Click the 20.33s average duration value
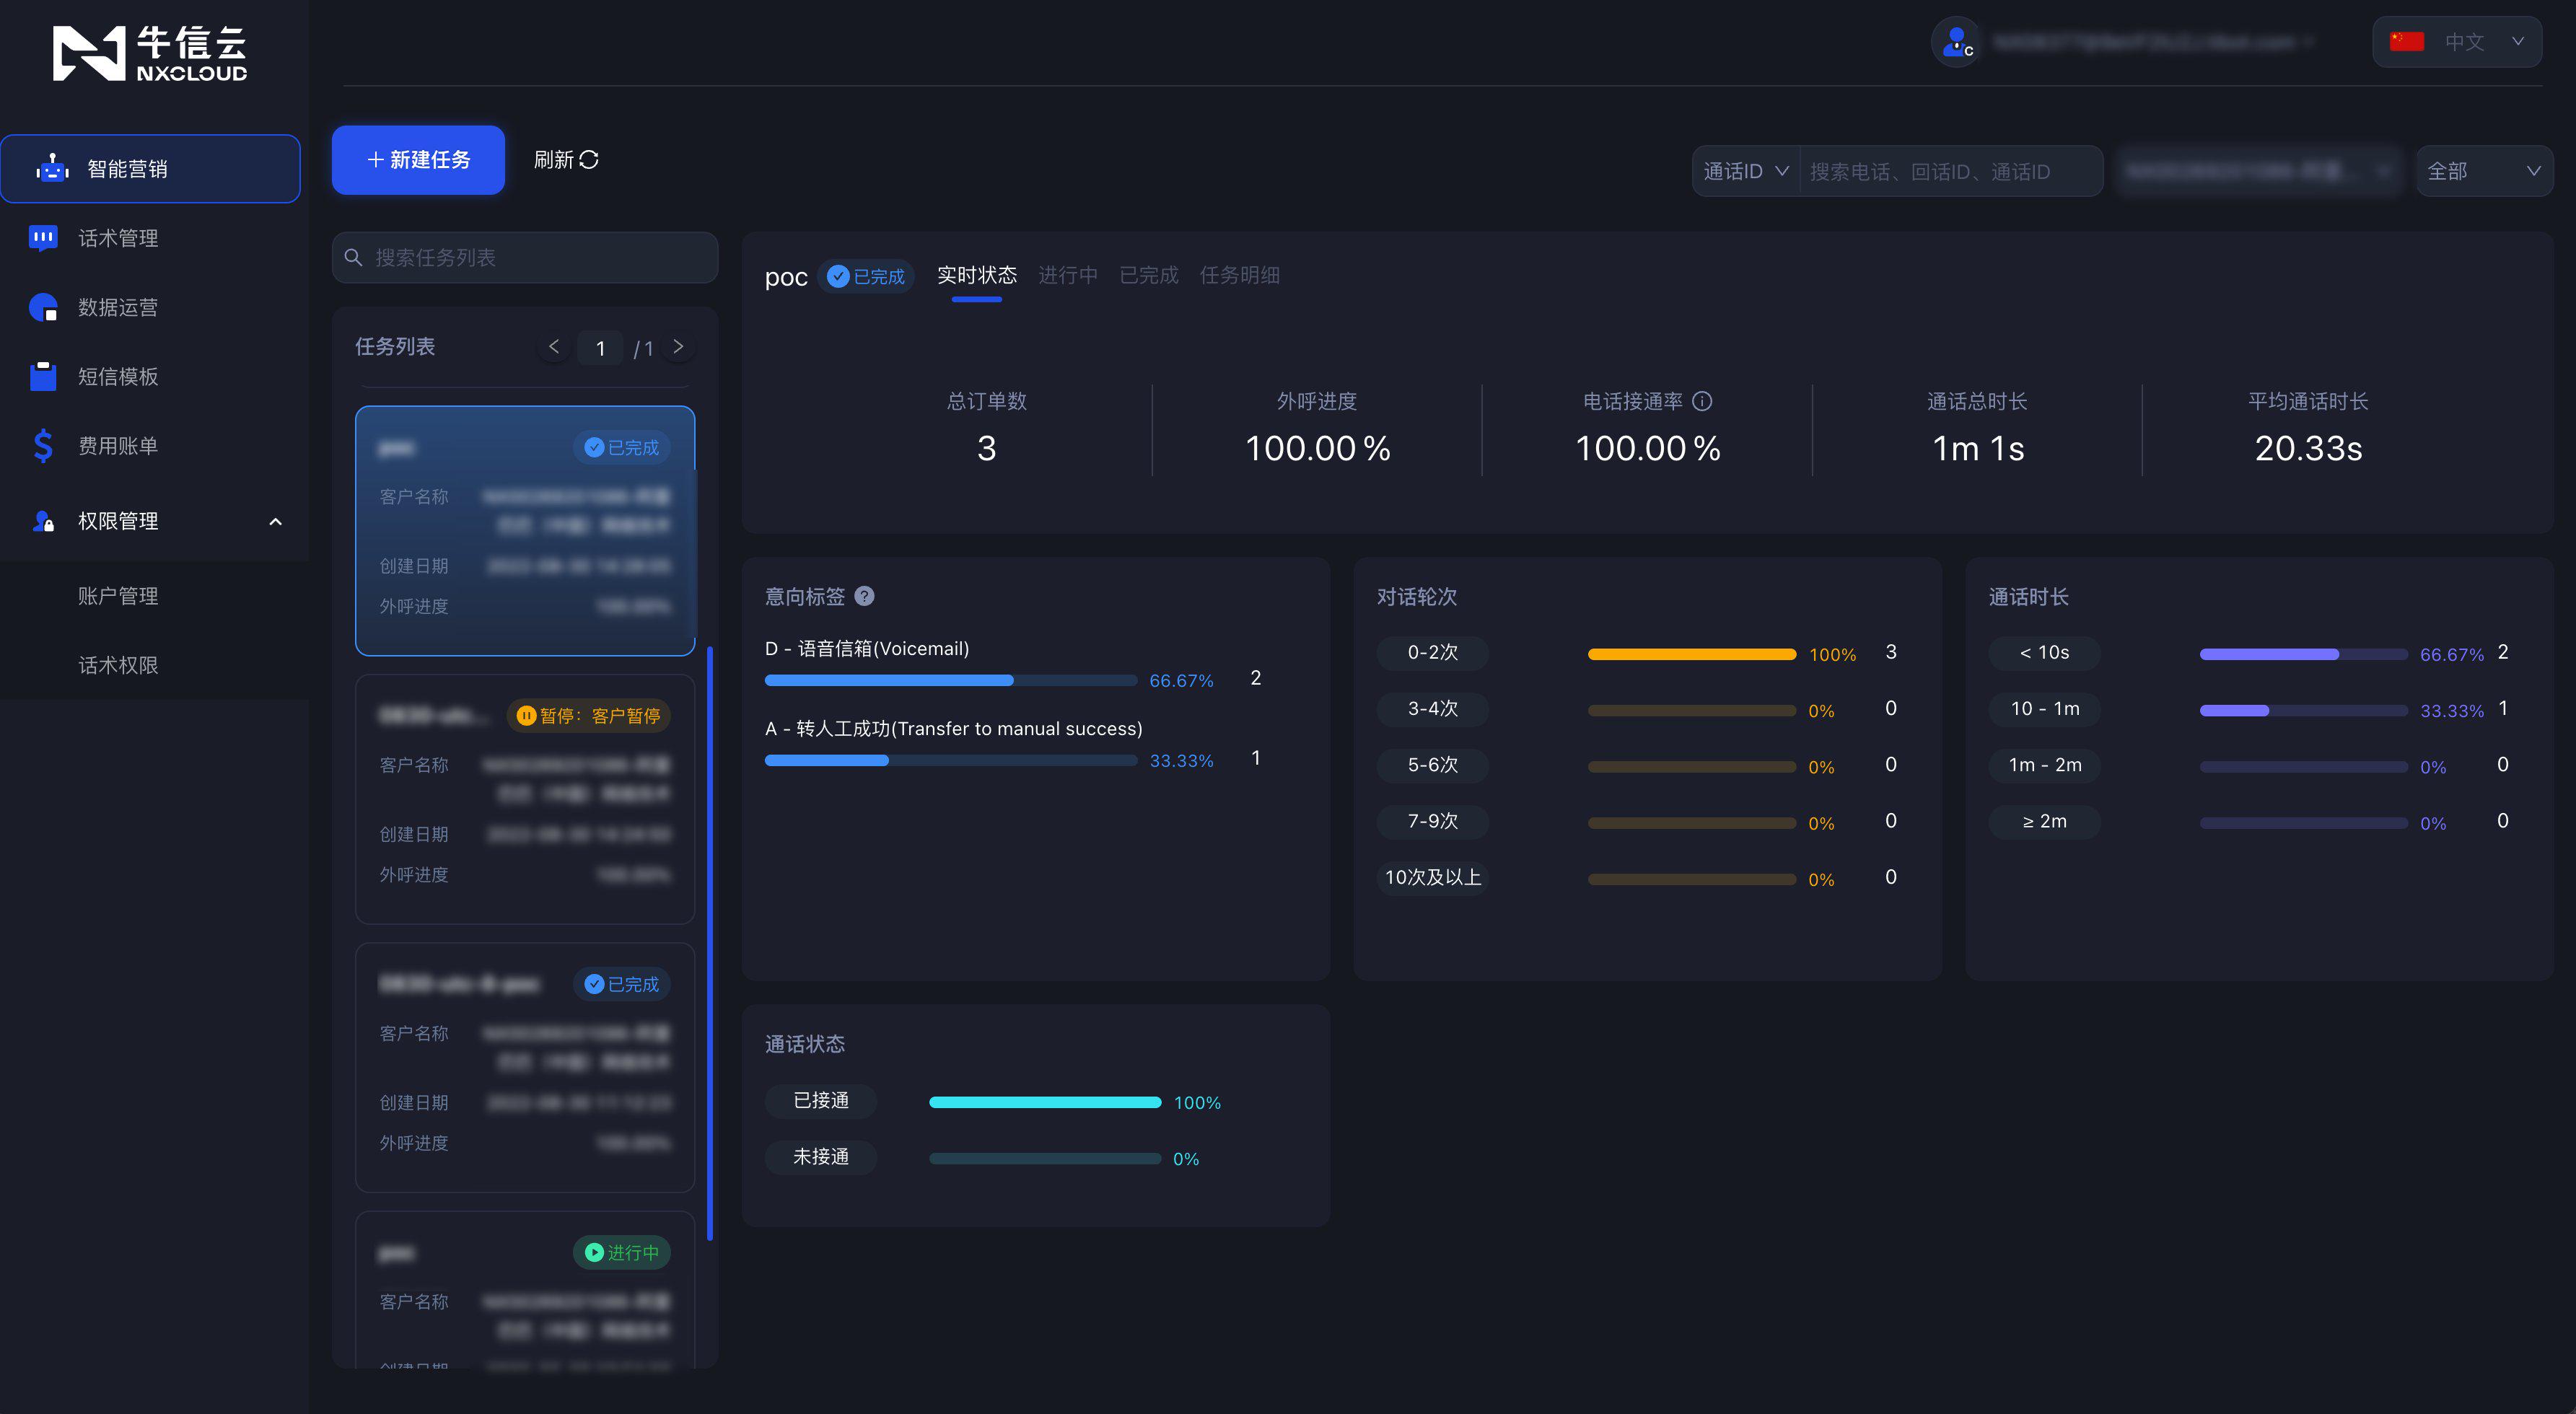The height and width of the screenshot is (1414, 2576). tap(2308, 448)
